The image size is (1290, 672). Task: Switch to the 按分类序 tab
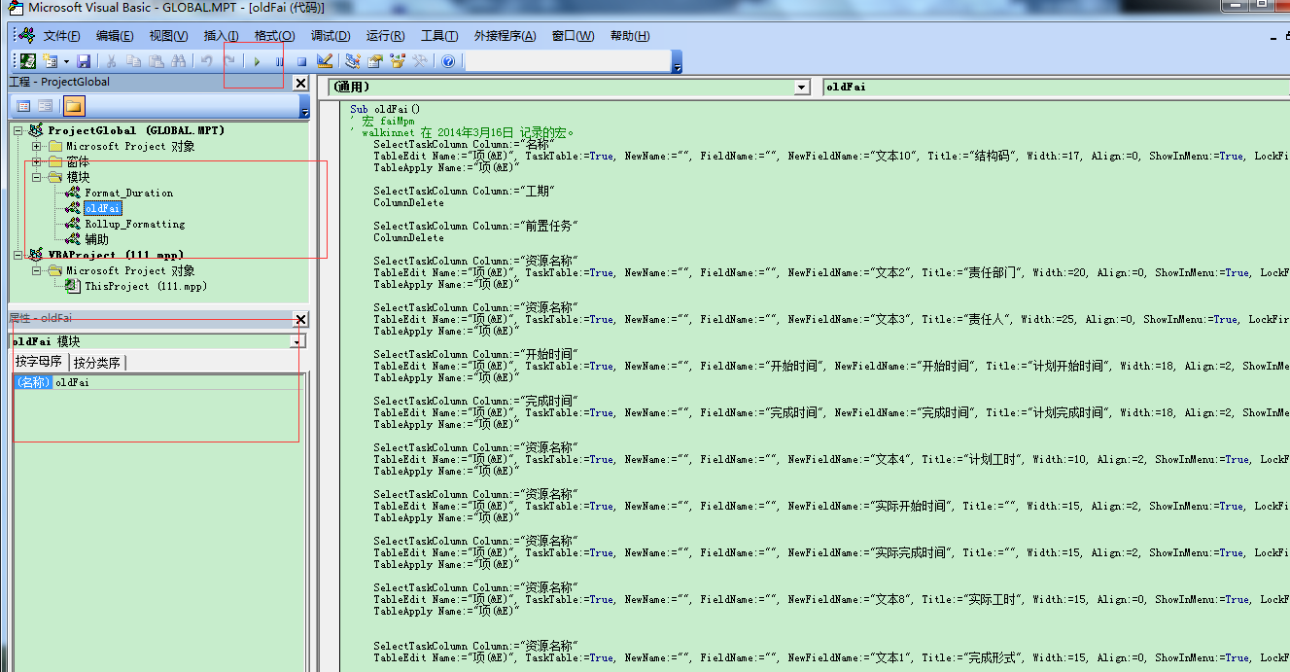(x=97, y=362)
